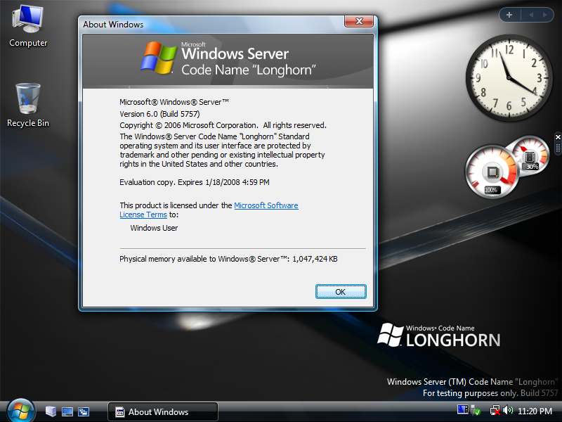The image size is (562, 422).
Task: Click the text "Version 6.0 (Build 5757)"
Action: (159, 114)
